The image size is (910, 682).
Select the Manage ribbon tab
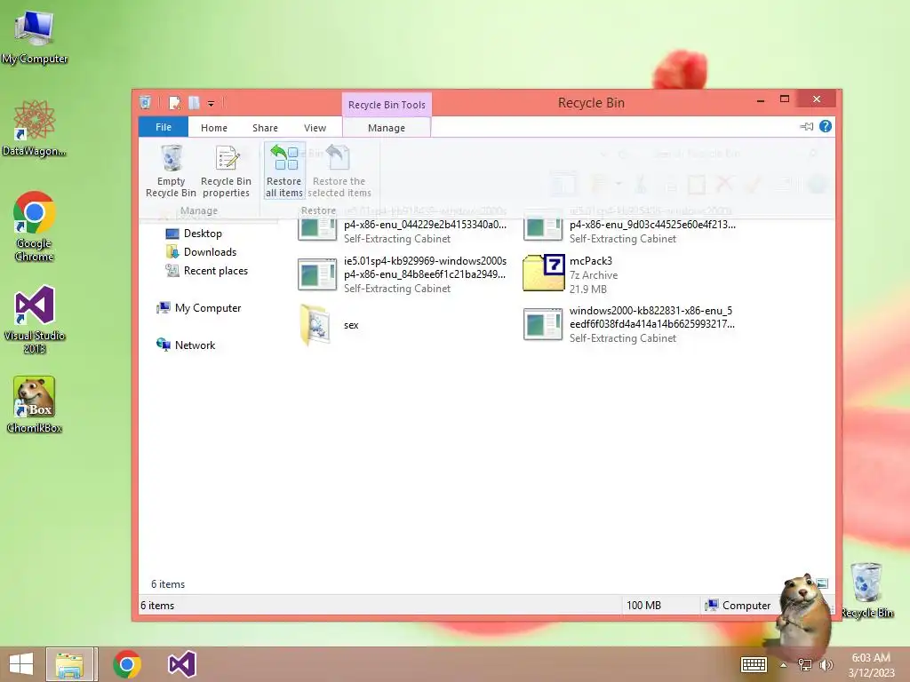387,128
